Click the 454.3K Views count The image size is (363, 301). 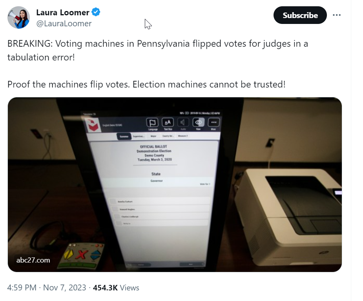point(116,288)
